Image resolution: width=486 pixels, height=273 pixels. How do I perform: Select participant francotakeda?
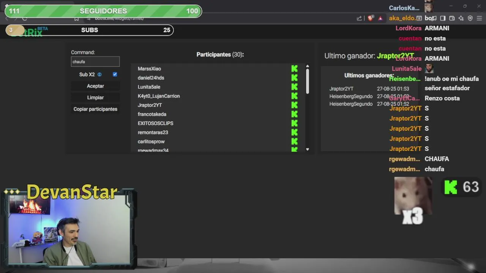pos(152,114)
